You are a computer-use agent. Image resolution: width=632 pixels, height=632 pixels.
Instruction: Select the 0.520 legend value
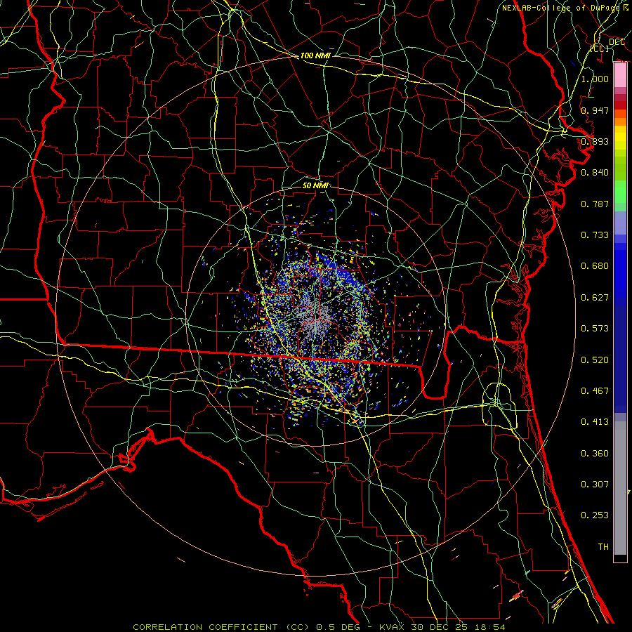(x=595, y=360)
